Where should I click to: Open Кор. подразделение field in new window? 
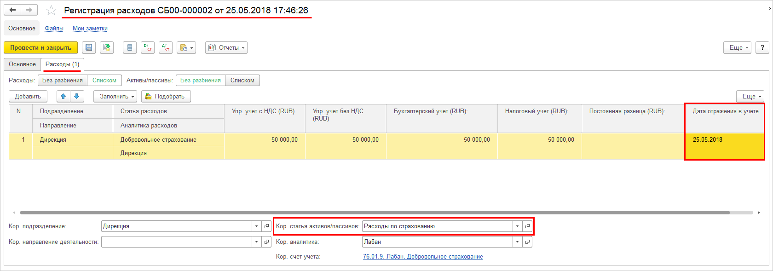click(x=266, y=226)
